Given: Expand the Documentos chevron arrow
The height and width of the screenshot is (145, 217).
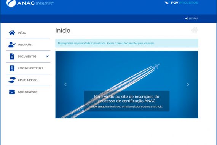Looking at the screenshot, I should click(47, 56).
